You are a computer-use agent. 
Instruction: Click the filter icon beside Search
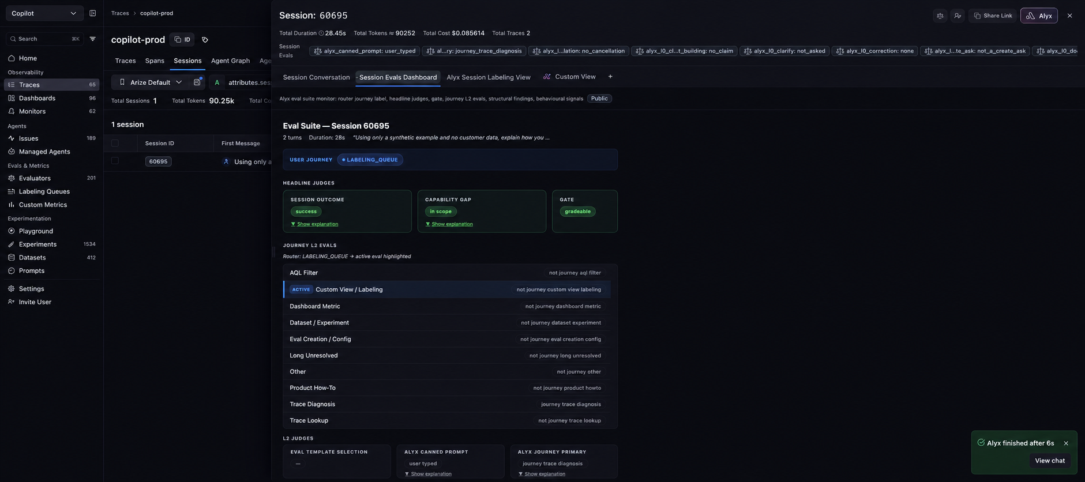point(92,39)
